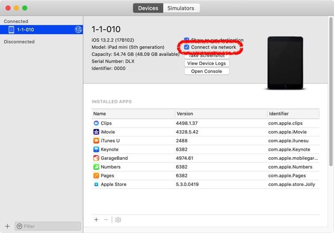Switch to the Devices tab
This screenshot has width=334, height=233.
click(148, 8)
